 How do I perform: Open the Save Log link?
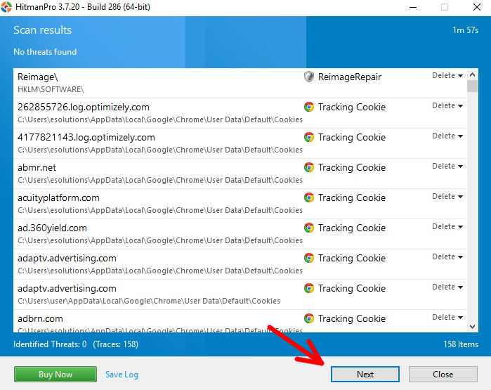click(x=122, y=375)
